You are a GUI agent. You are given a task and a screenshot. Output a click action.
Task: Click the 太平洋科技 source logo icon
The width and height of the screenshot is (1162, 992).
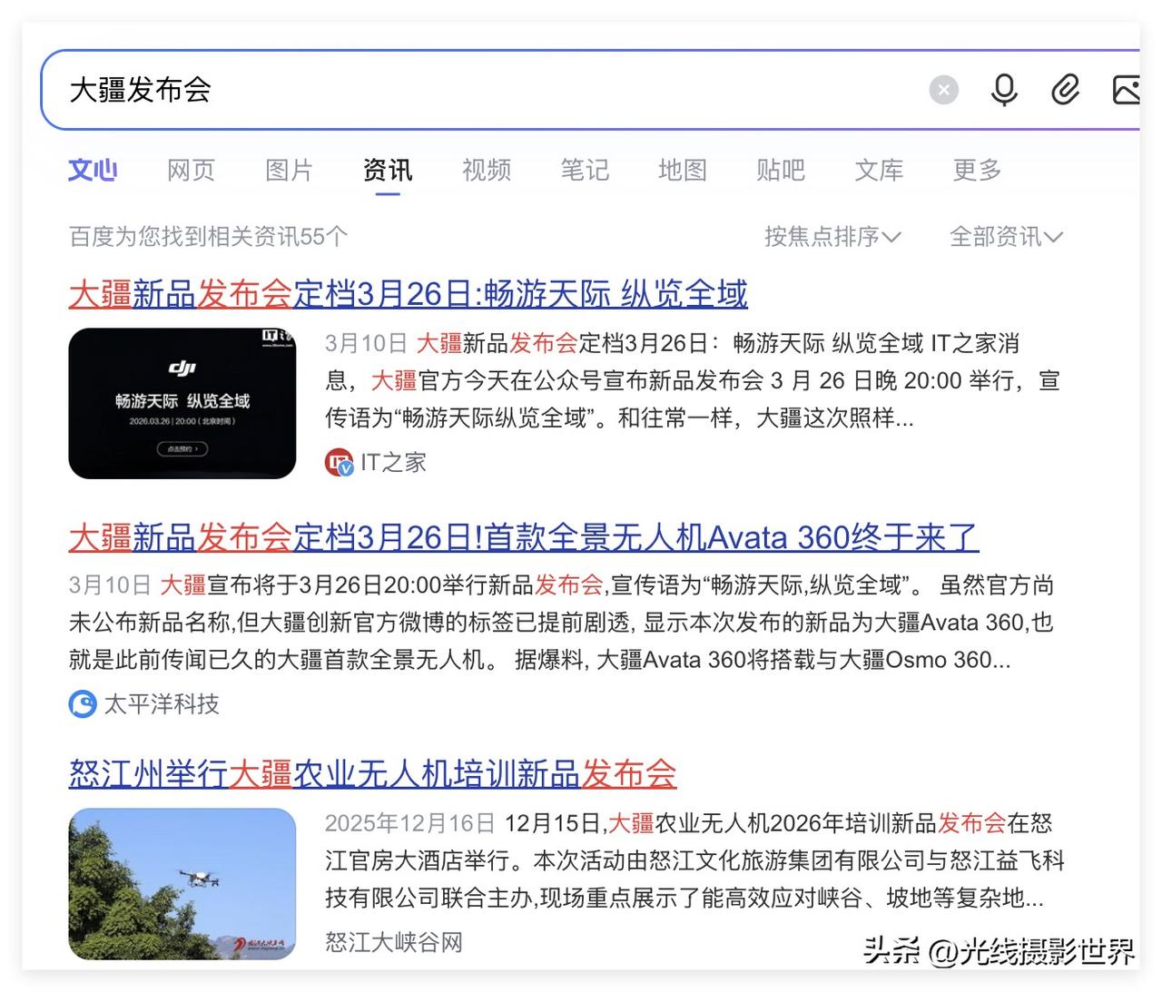coord(83,704)
